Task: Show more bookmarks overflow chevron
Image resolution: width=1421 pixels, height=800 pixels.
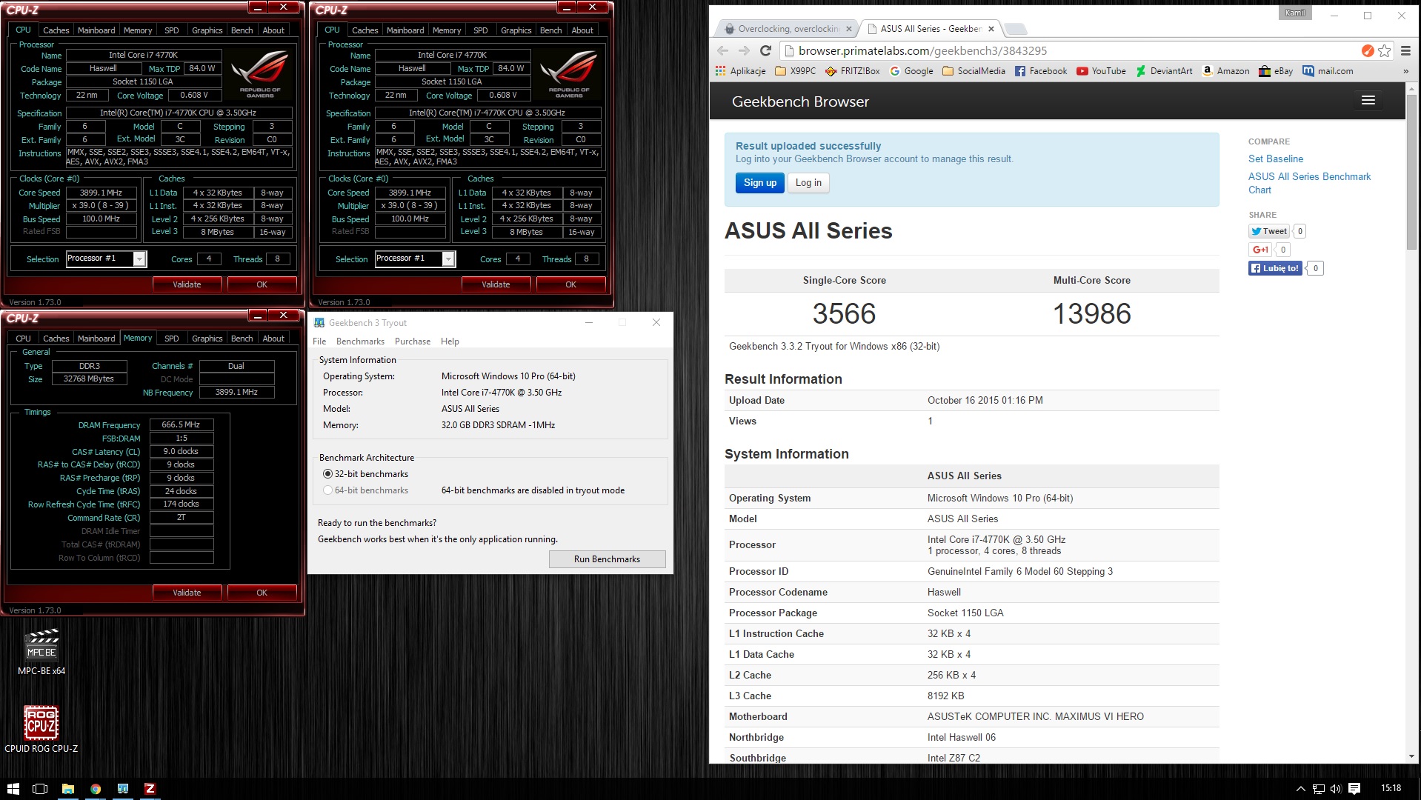Action: coord(1405,71)
